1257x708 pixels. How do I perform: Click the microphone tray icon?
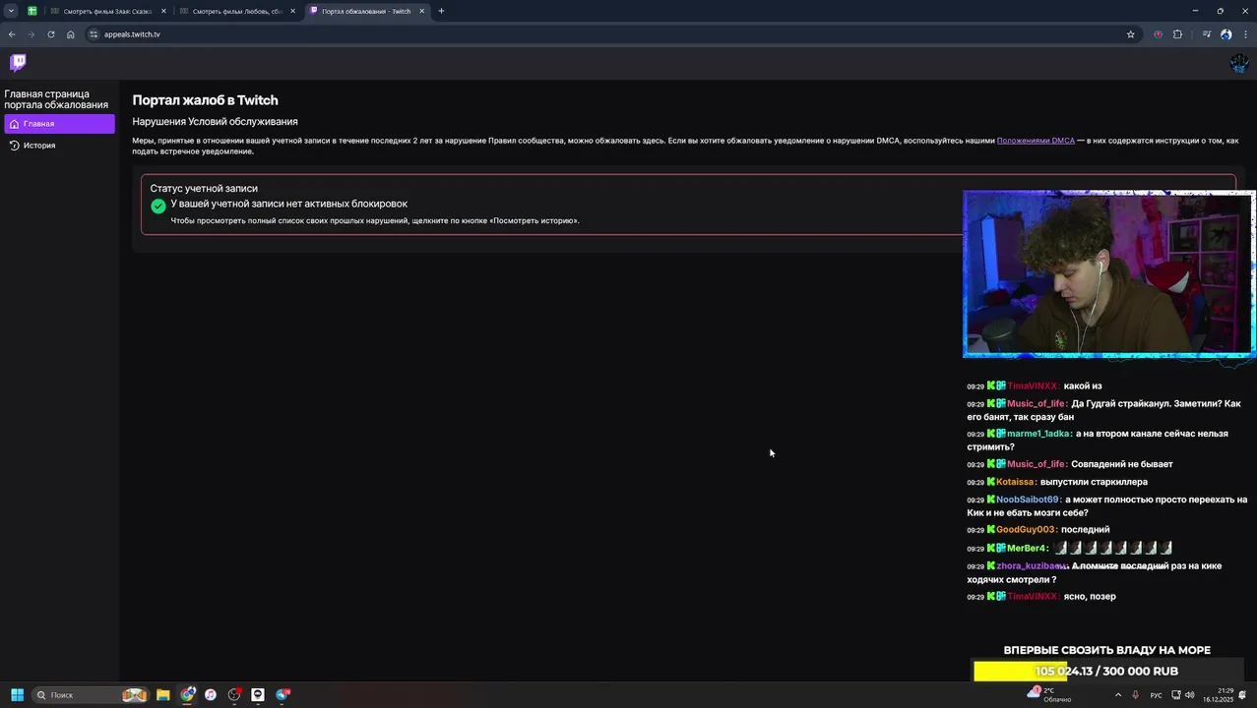[1135, 695]
